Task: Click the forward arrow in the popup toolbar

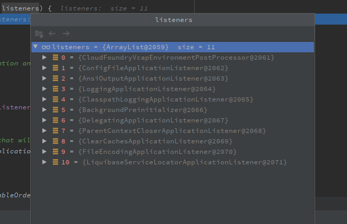Action: point(65,33)
